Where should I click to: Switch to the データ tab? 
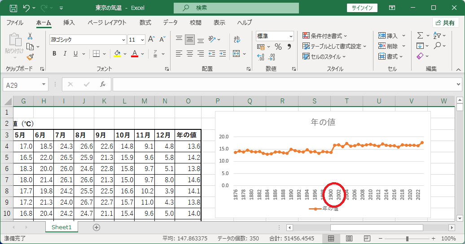click(x=170, y=23)
